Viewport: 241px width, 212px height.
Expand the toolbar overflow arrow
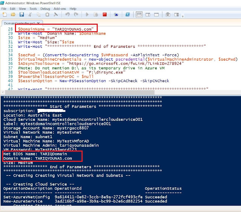point(183,16)
